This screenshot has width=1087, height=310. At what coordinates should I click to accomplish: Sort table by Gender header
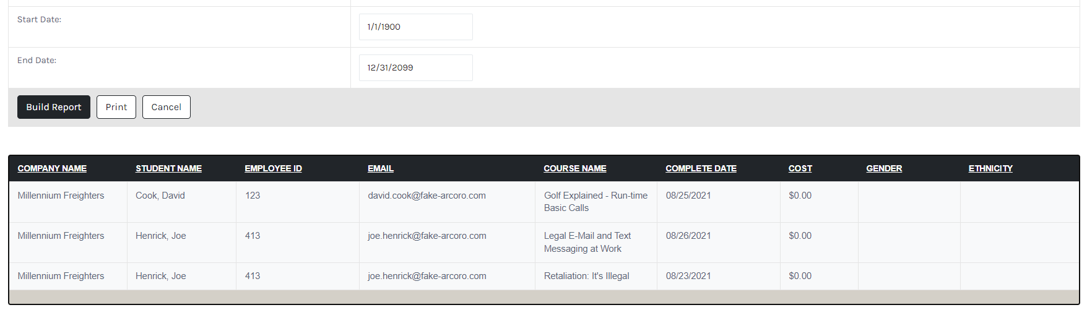(884, 168)
